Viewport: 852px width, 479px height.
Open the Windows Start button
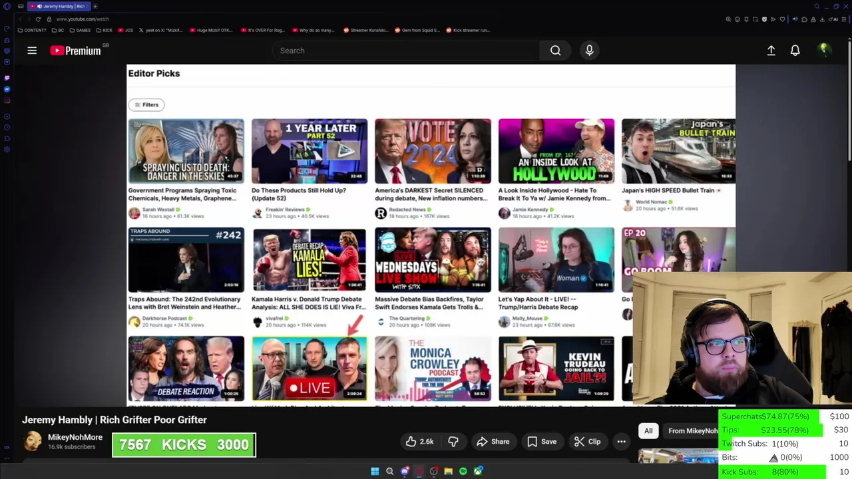coord(375,471)
